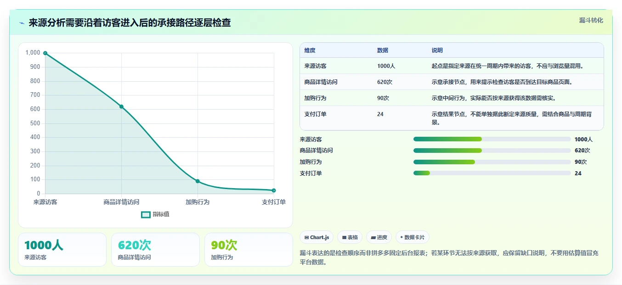
Task: Click the 500 y-axis label
Action: pyautogui.click(x=35, y=123)
